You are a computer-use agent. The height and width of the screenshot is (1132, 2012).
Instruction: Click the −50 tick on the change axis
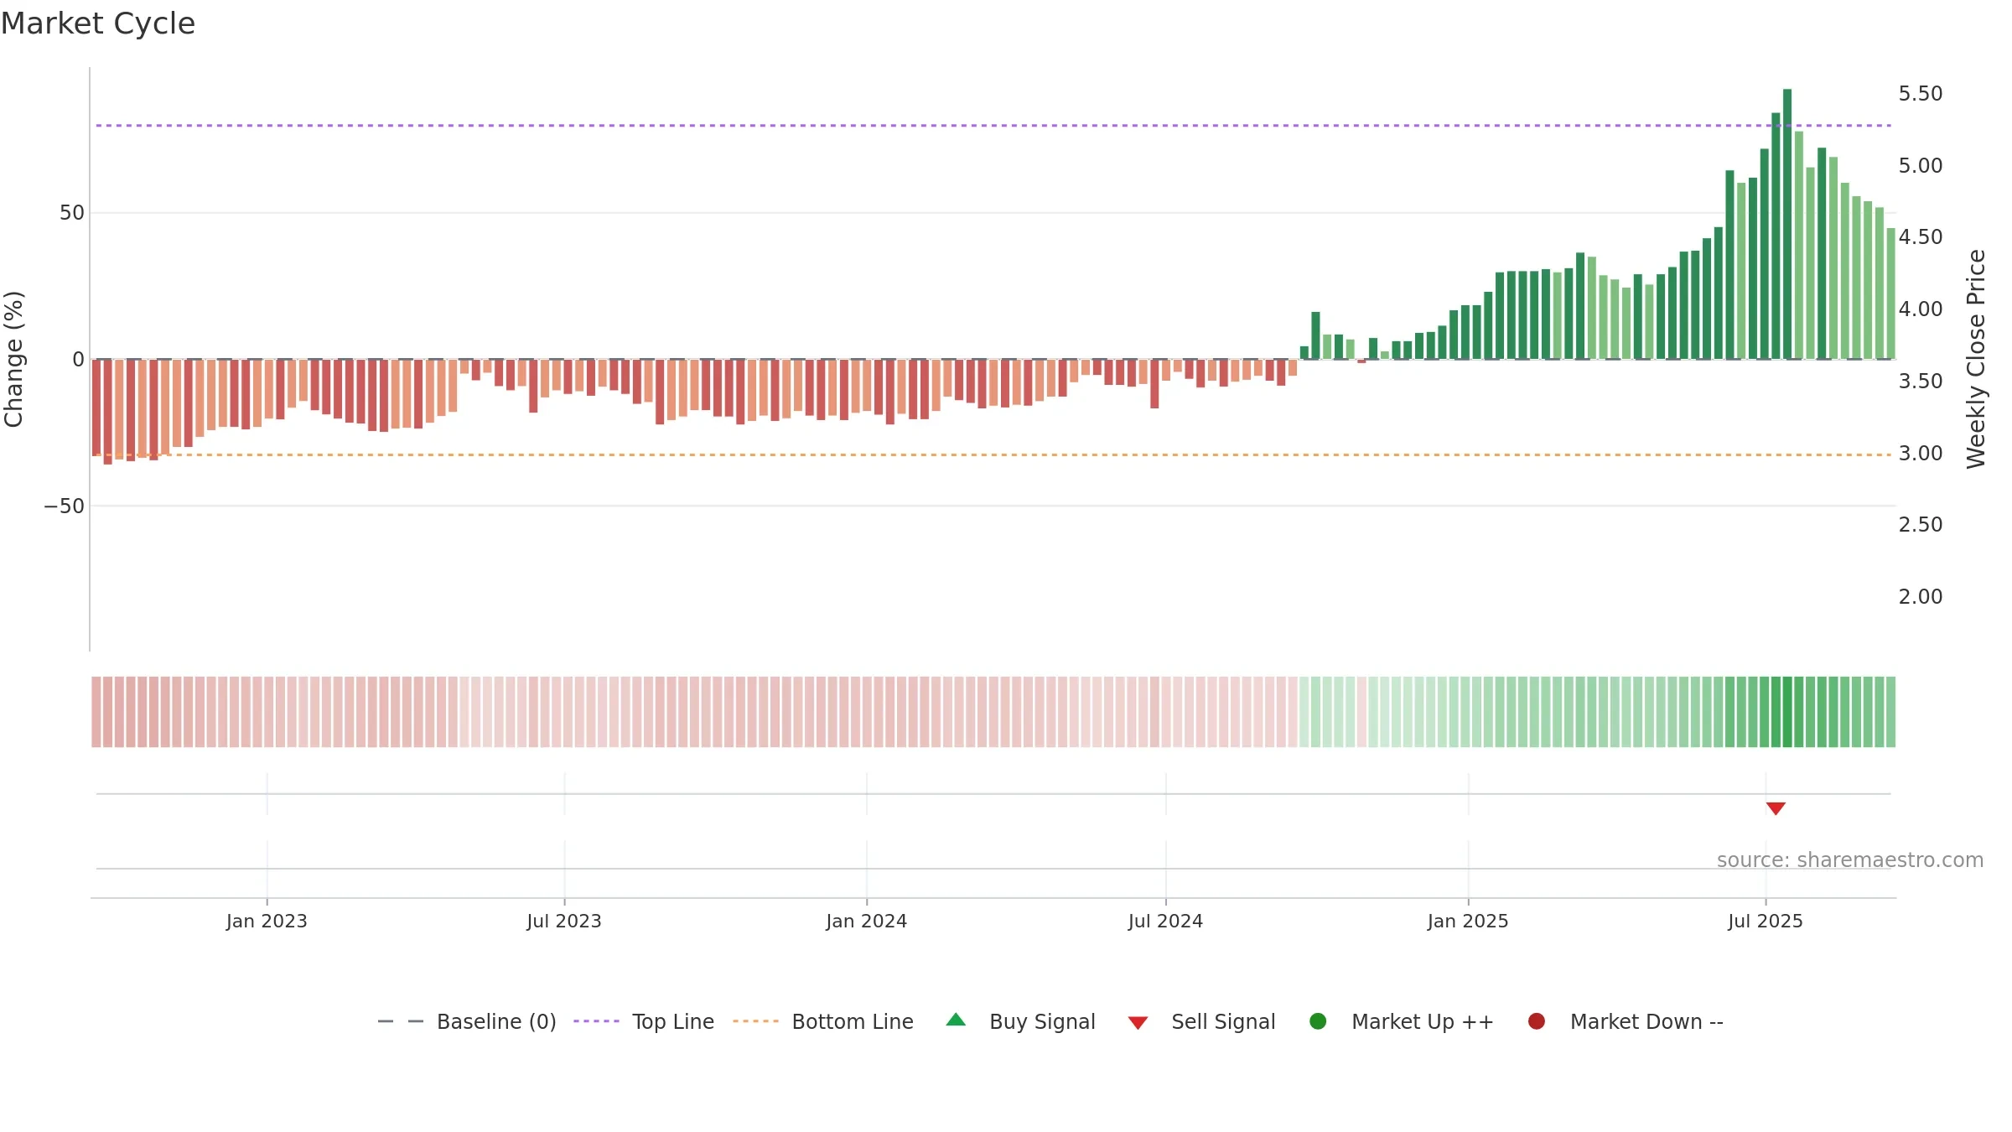(65, 506)
